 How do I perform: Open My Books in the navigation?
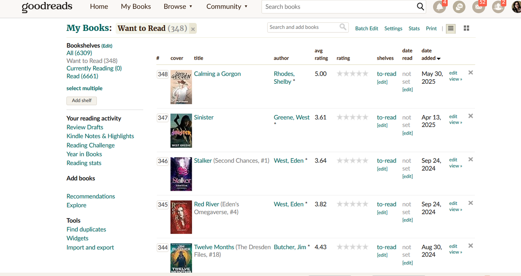(136, 7)
